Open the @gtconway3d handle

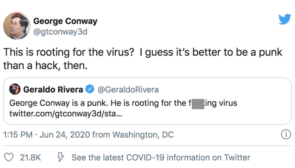coord(60,32)
